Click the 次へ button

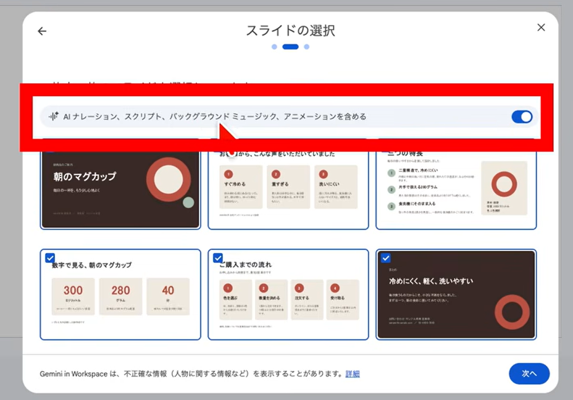click(529, 374)
